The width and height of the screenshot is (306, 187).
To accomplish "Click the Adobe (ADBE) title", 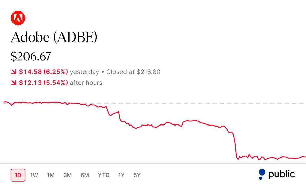I will [x=54, y=38].
